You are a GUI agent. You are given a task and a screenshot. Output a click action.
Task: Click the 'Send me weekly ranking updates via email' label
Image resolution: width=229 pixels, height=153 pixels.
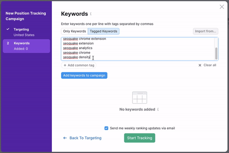point(142,128)
